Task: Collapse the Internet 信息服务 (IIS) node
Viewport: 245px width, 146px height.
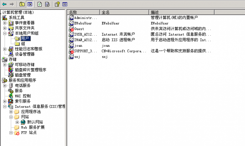Action: [5, 107]
